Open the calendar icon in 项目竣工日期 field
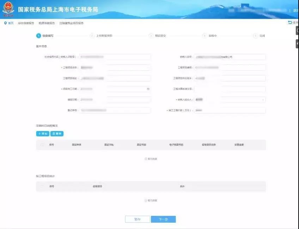Viewport: 299px width, 229px height. (148, 89)
